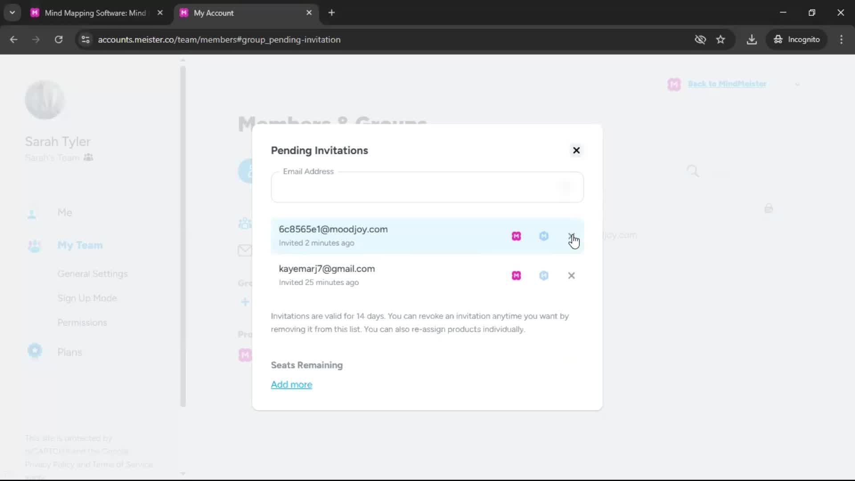Close the Pending Invitations dialog

click(576, 151)
